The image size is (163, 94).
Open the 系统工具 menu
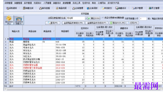tap(76, 3)
